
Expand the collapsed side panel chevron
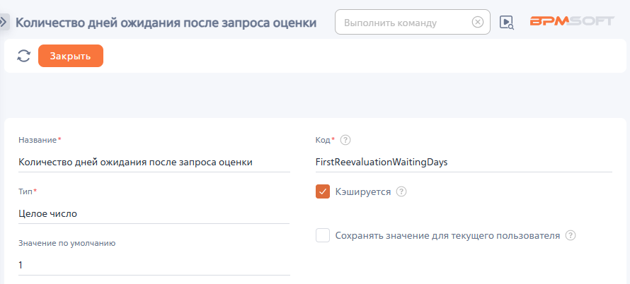4,23
